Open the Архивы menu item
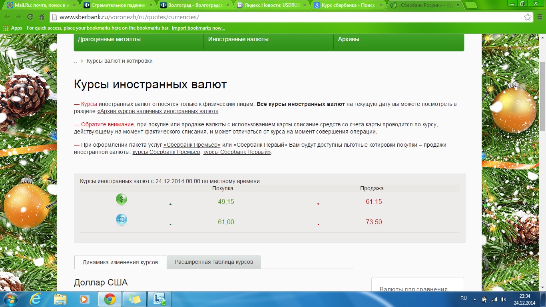546x307 pixels. tap(349, 39)
